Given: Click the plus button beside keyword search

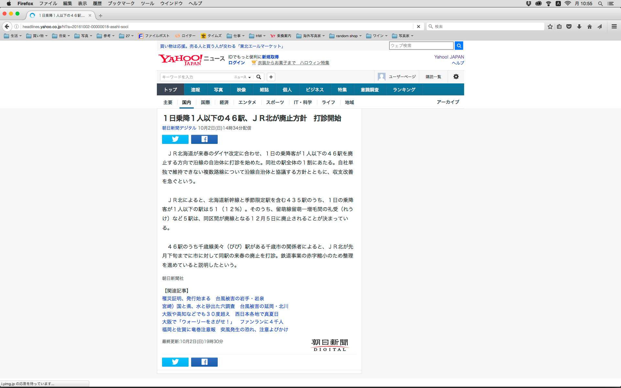Looking at the screenshot, I should [x=271, y=77].
